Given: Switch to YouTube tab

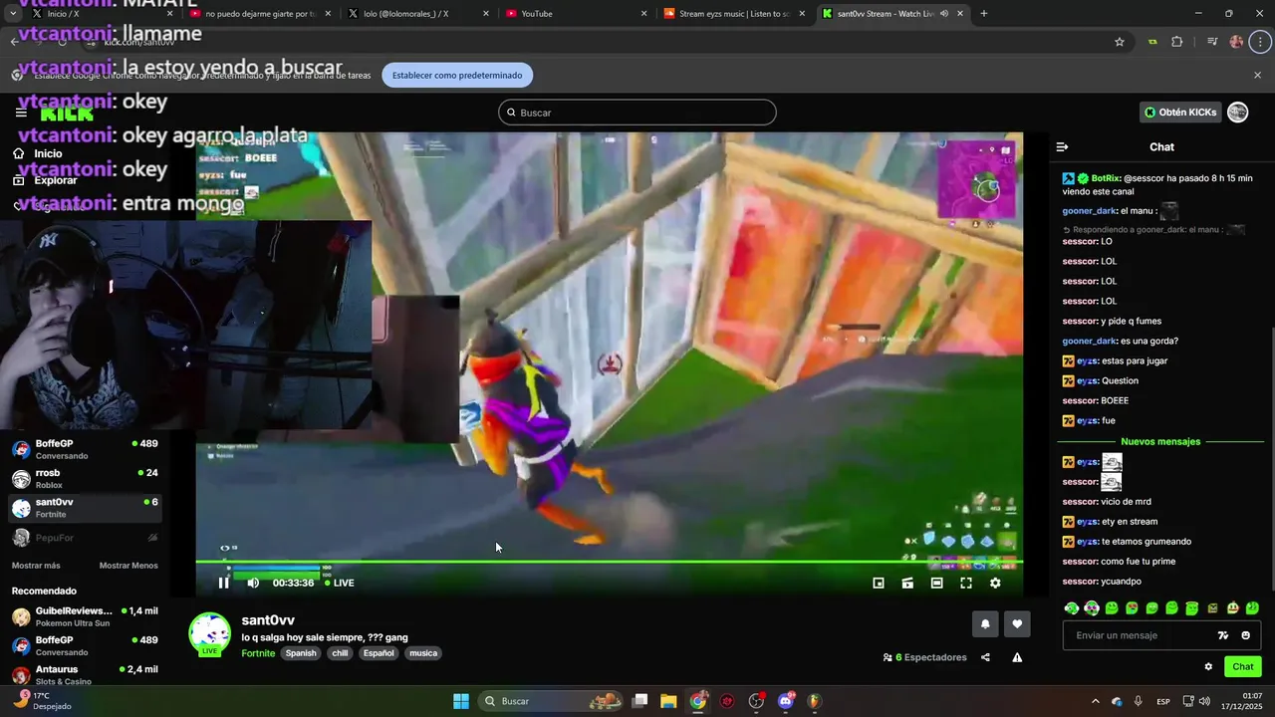Looking at the screenshot, I should click(x=575, y=14).
